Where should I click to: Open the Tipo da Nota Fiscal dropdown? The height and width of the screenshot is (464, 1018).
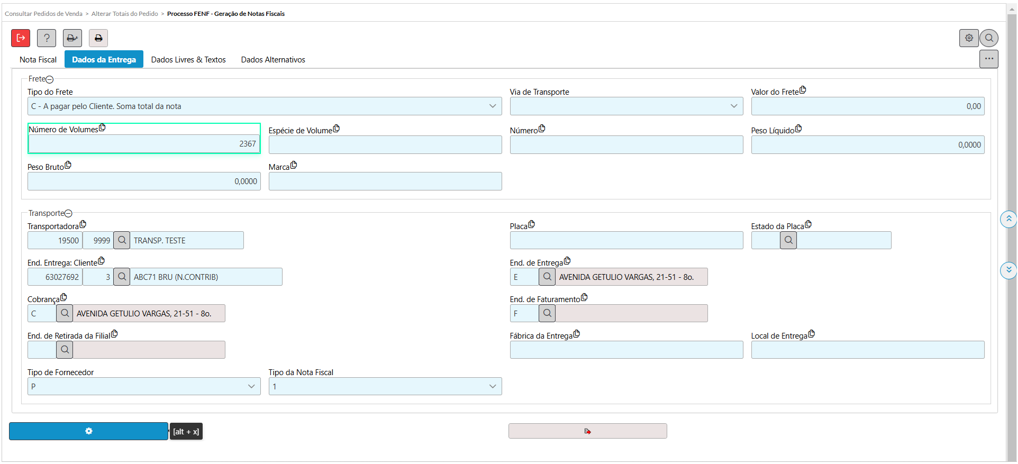click(x=385, y=386)
